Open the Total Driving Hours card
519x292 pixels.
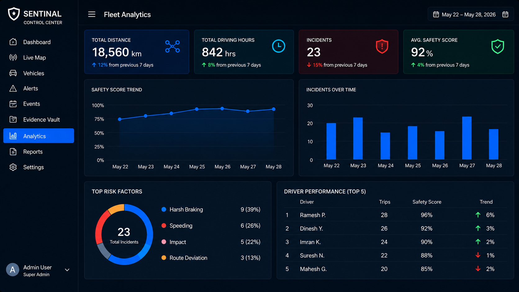(244, 52)
